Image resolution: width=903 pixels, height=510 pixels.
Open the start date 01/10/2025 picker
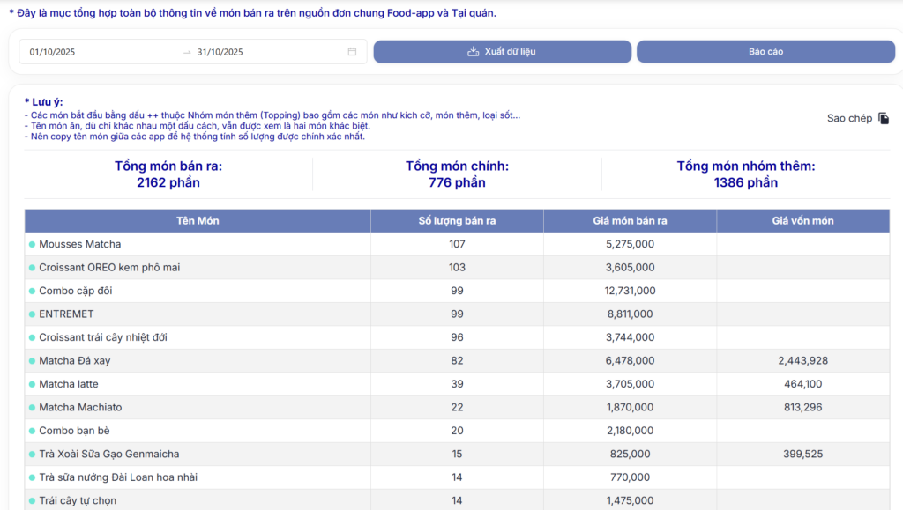[53, 52]
